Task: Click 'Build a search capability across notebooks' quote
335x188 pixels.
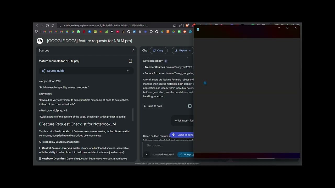Action: point(64,87)
